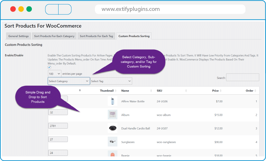Viewport: 266px width, 161px height.
Task: Select the Custom Products Sorting tab
Action: coord(134,36)
